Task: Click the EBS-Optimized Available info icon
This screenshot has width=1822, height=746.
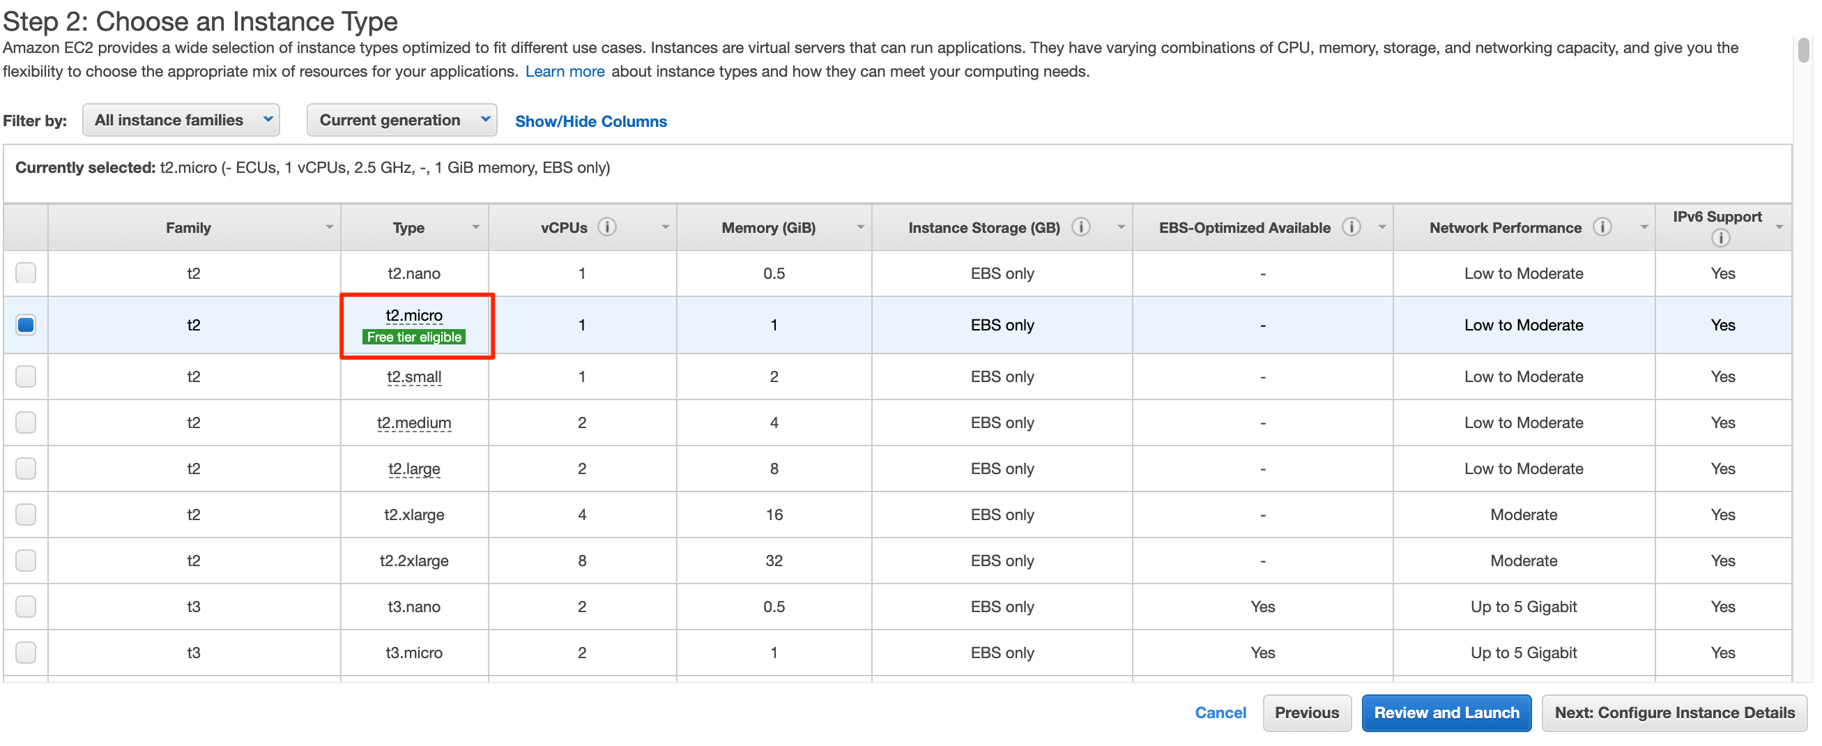Action: pos(1352,227)
